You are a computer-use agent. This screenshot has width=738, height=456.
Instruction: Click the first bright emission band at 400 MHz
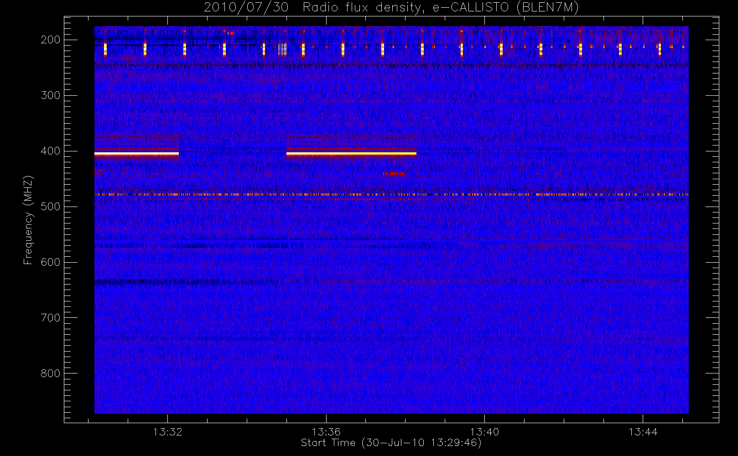coord(136,154)
